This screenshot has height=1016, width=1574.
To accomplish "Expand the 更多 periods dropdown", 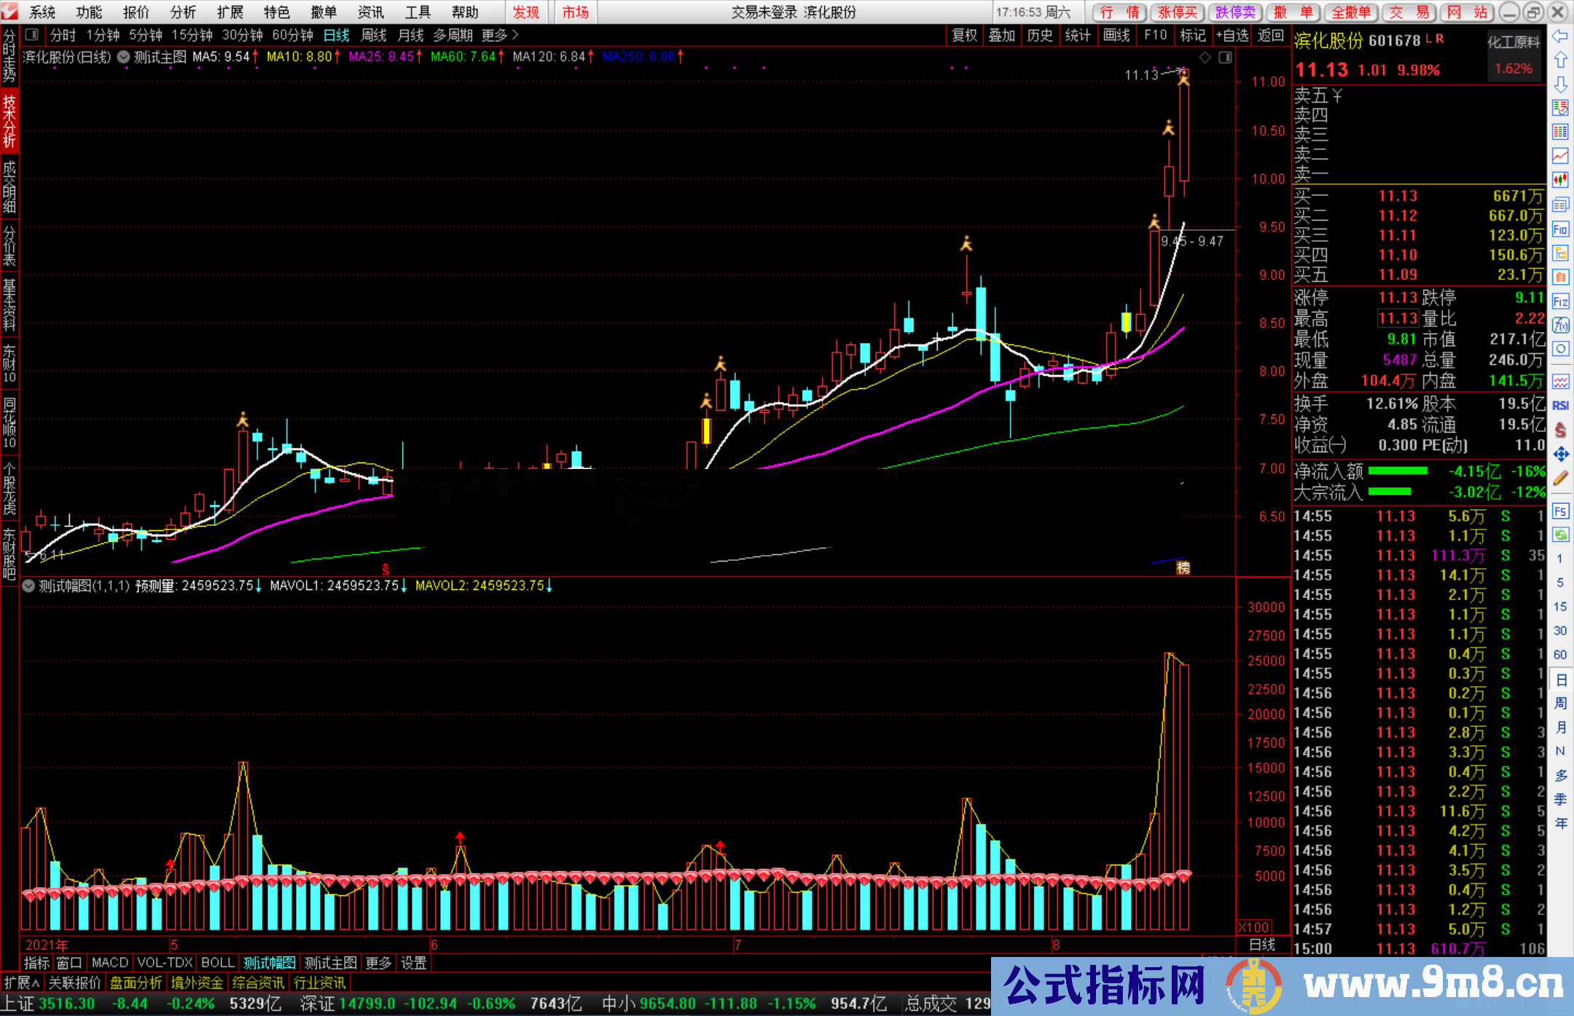I will point(500,35).
